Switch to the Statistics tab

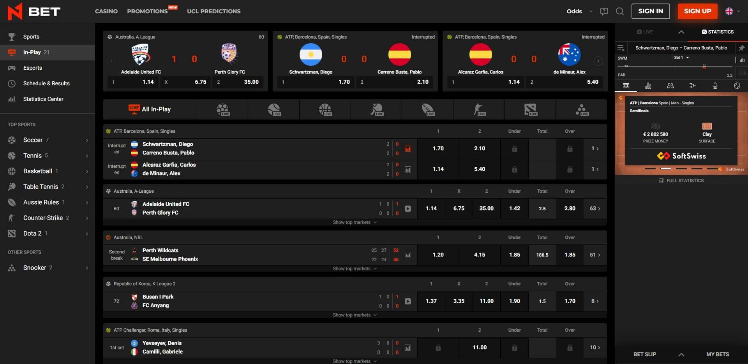[718, 32]
